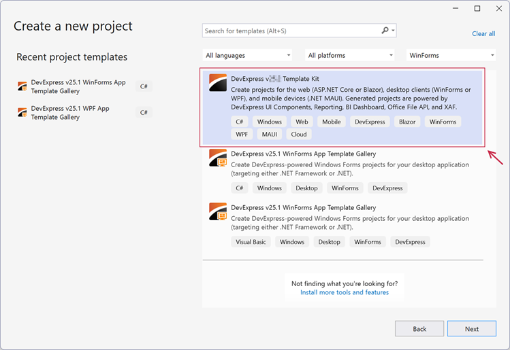Viewport: 510px width, 350px height.
Task: Select the DevExpress Template Kit title
Action: point(275,79)
